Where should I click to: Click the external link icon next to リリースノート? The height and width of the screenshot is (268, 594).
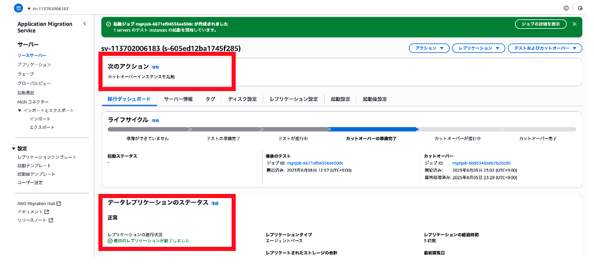pos(51,220)
